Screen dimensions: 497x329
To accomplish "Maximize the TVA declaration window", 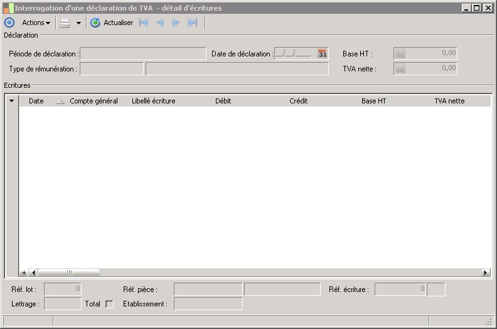I will click(x=476, y=8).
